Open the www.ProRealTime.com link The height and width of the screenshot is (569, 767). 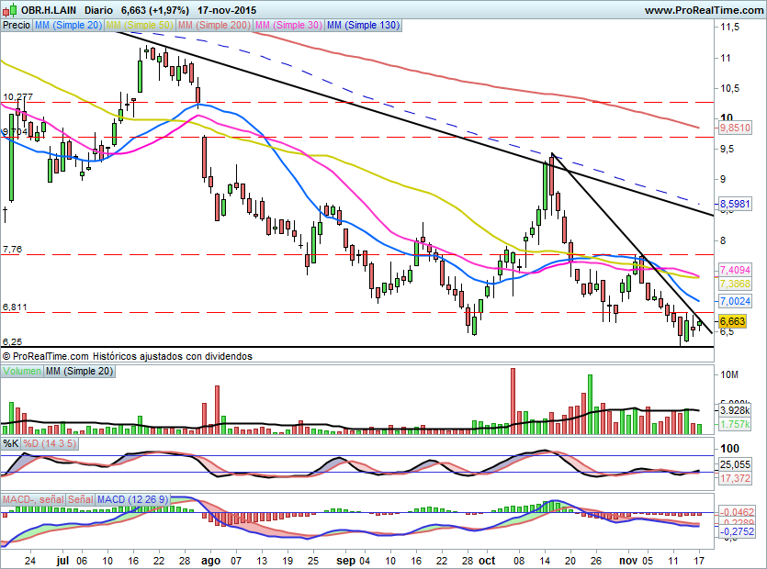pos(704,10)
